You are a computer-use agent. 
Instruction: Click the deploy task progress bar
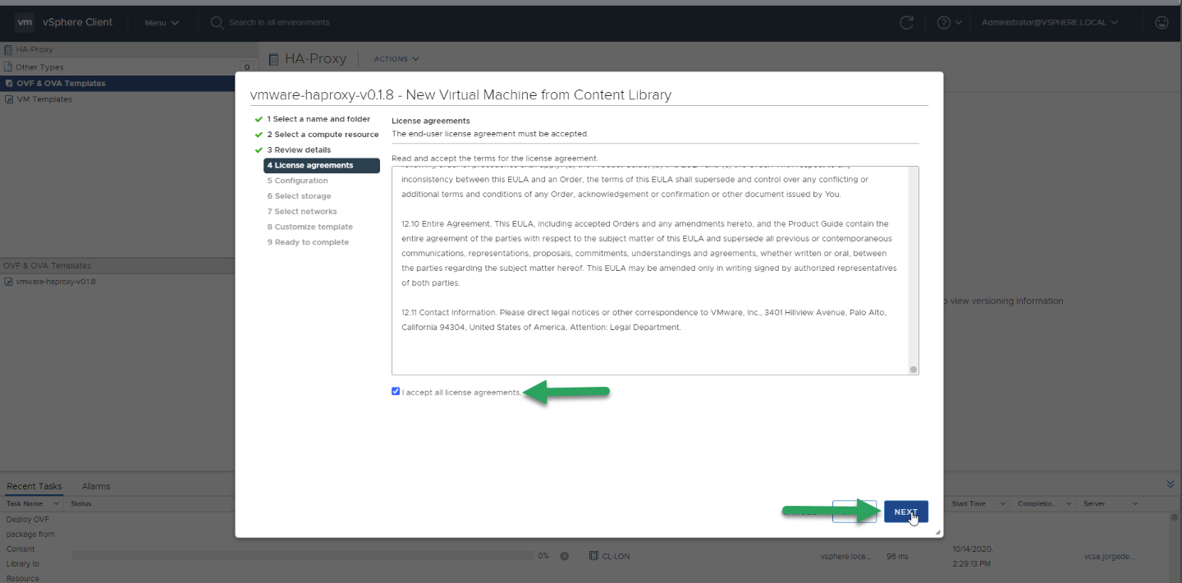(302, 556)
